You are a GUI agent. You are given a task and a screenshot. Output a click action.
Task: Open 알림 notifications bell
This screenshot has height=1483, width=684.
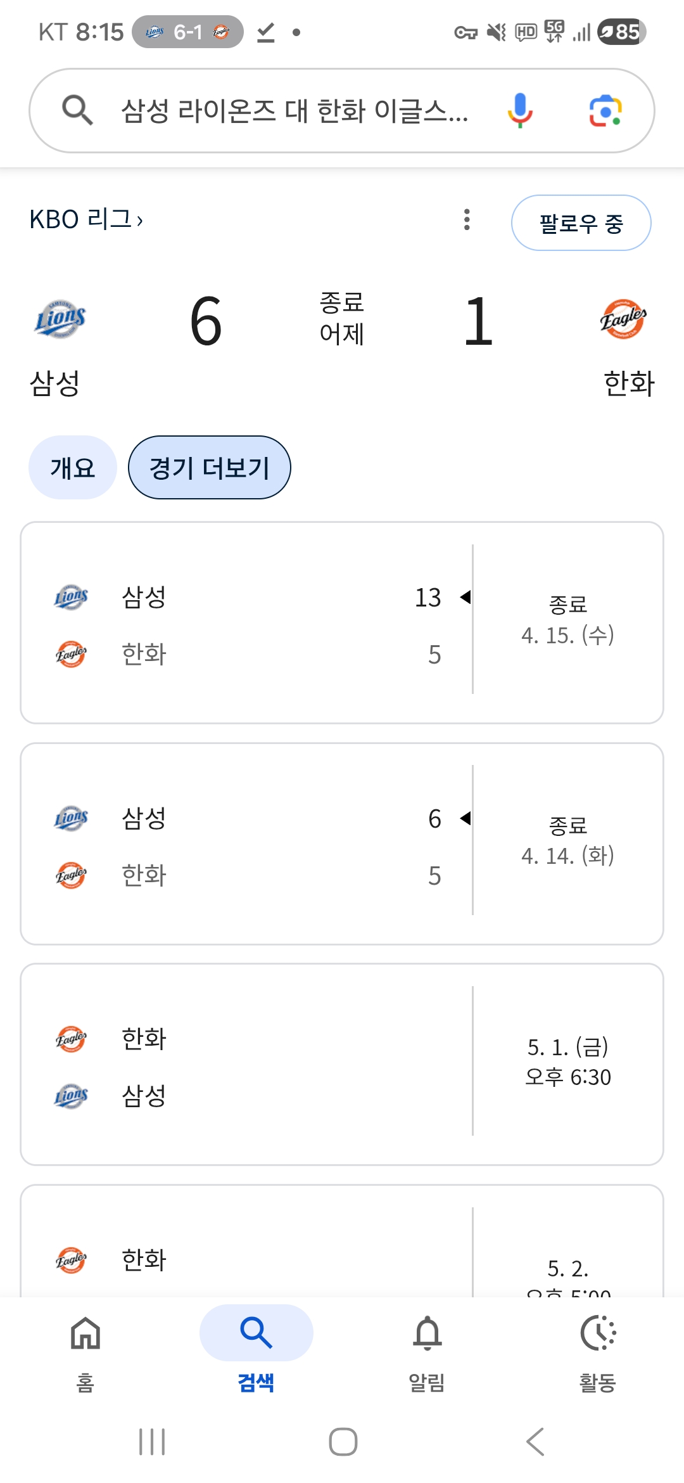(x=427, y=1350)
